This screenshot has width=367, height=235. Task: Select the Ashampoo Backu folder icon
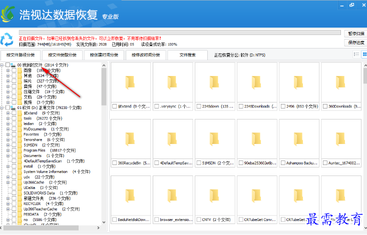tap(299, 139)
